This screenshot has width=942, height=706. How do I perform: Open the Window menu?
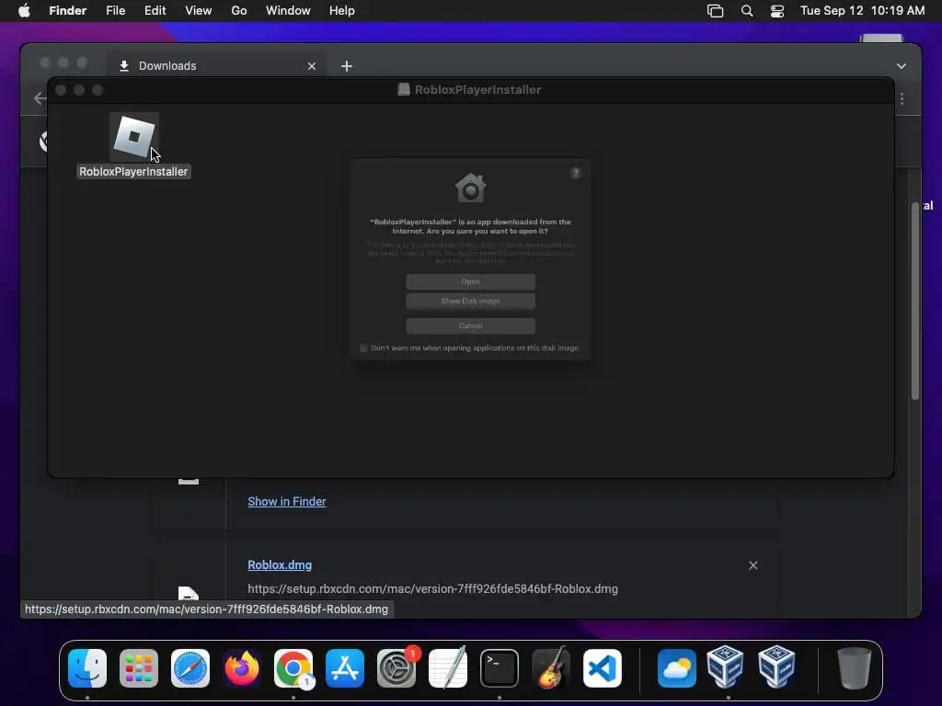[x=288, y=11]
